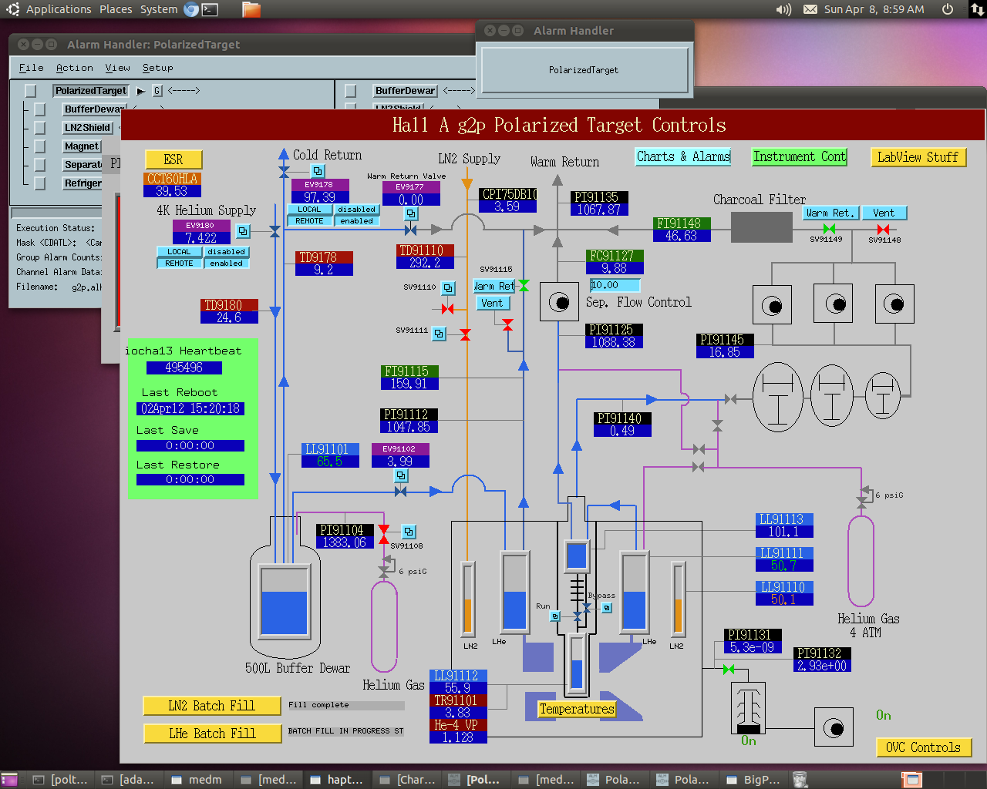Image resolution: width=987 pixels, height=789 pixels.
Task: Click the G guidance button beside PolarizedTarget
Action: click(157, 91)
